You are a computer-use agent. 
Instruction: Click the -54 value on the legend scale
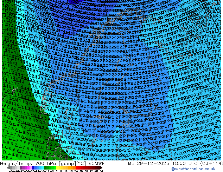(x=11, y=171)
